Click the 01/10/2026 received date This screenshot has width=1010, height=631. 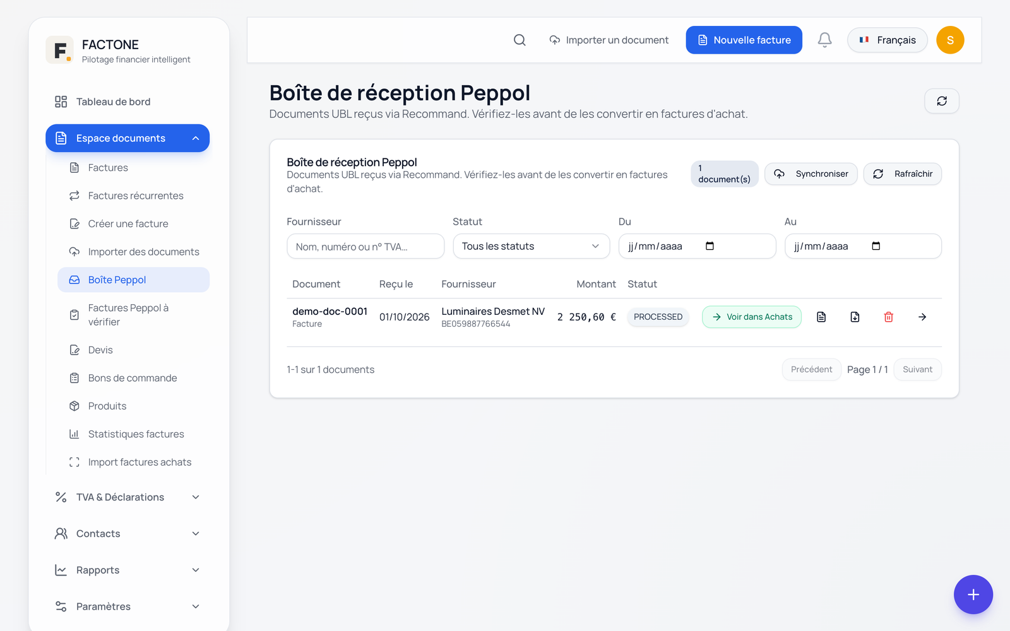pos(404,317)
